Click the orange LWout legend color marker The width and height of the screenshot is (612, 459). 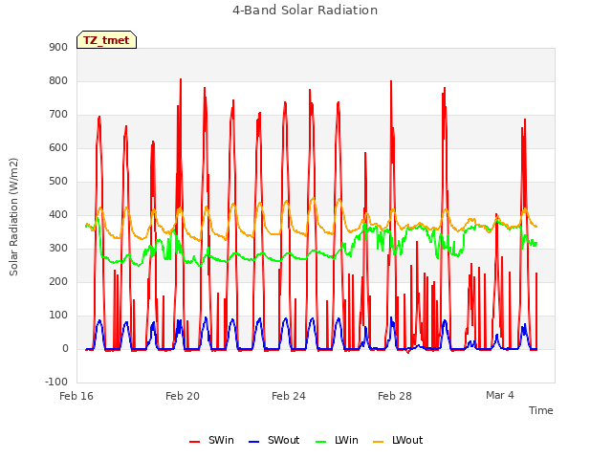point(379,442)
